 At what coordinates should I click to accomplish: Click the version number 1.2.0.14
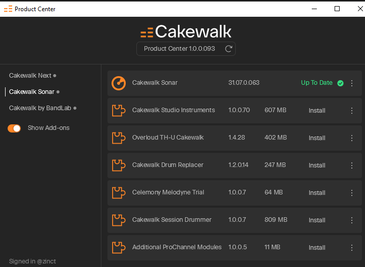(238, 165)
